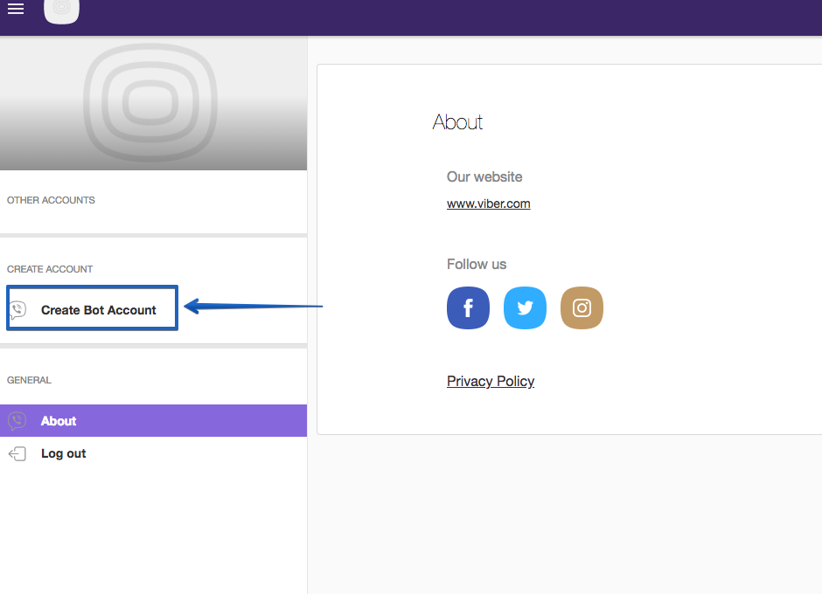822x594 pixels.
Task: Click the GENERAL section label
Action: click(30, 380)
